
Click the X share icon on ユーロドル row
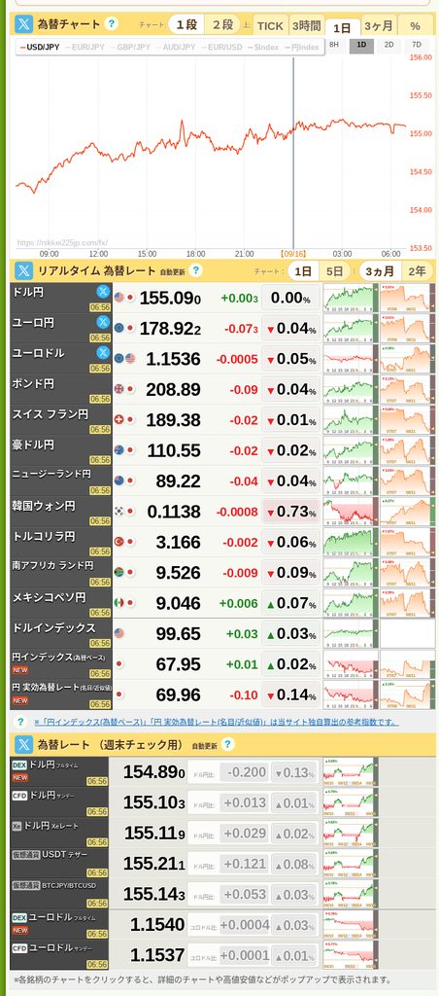pyautogui.click(x=103, y=352)
